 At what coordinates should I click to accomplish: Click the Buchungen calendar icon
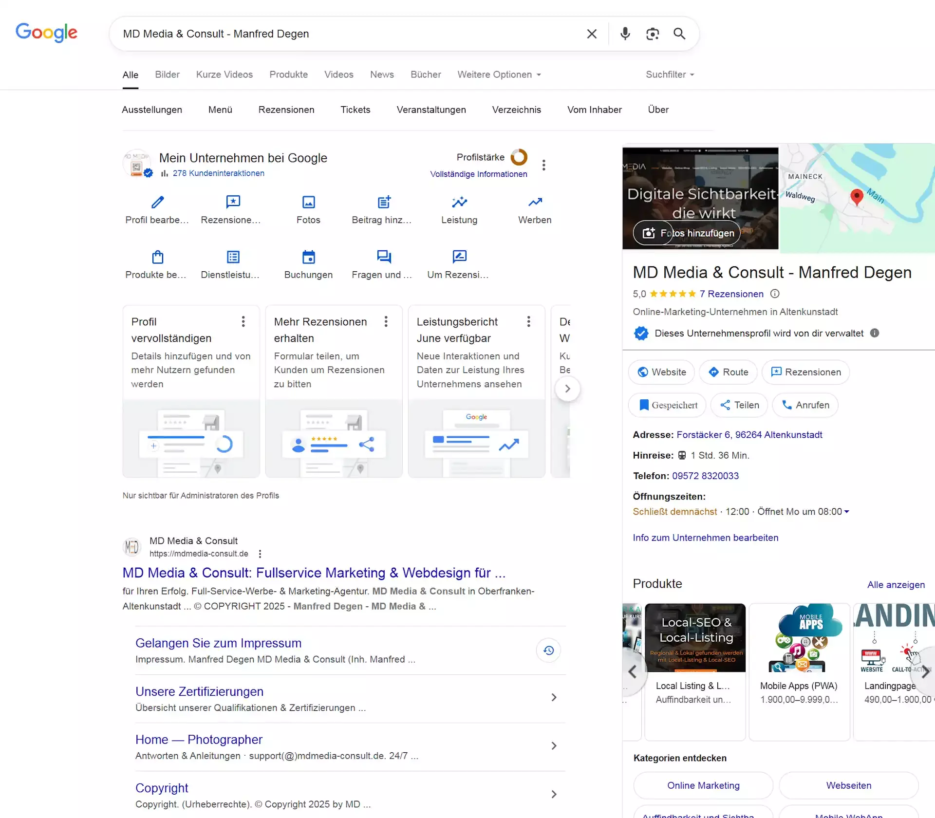tap(308, 257)
